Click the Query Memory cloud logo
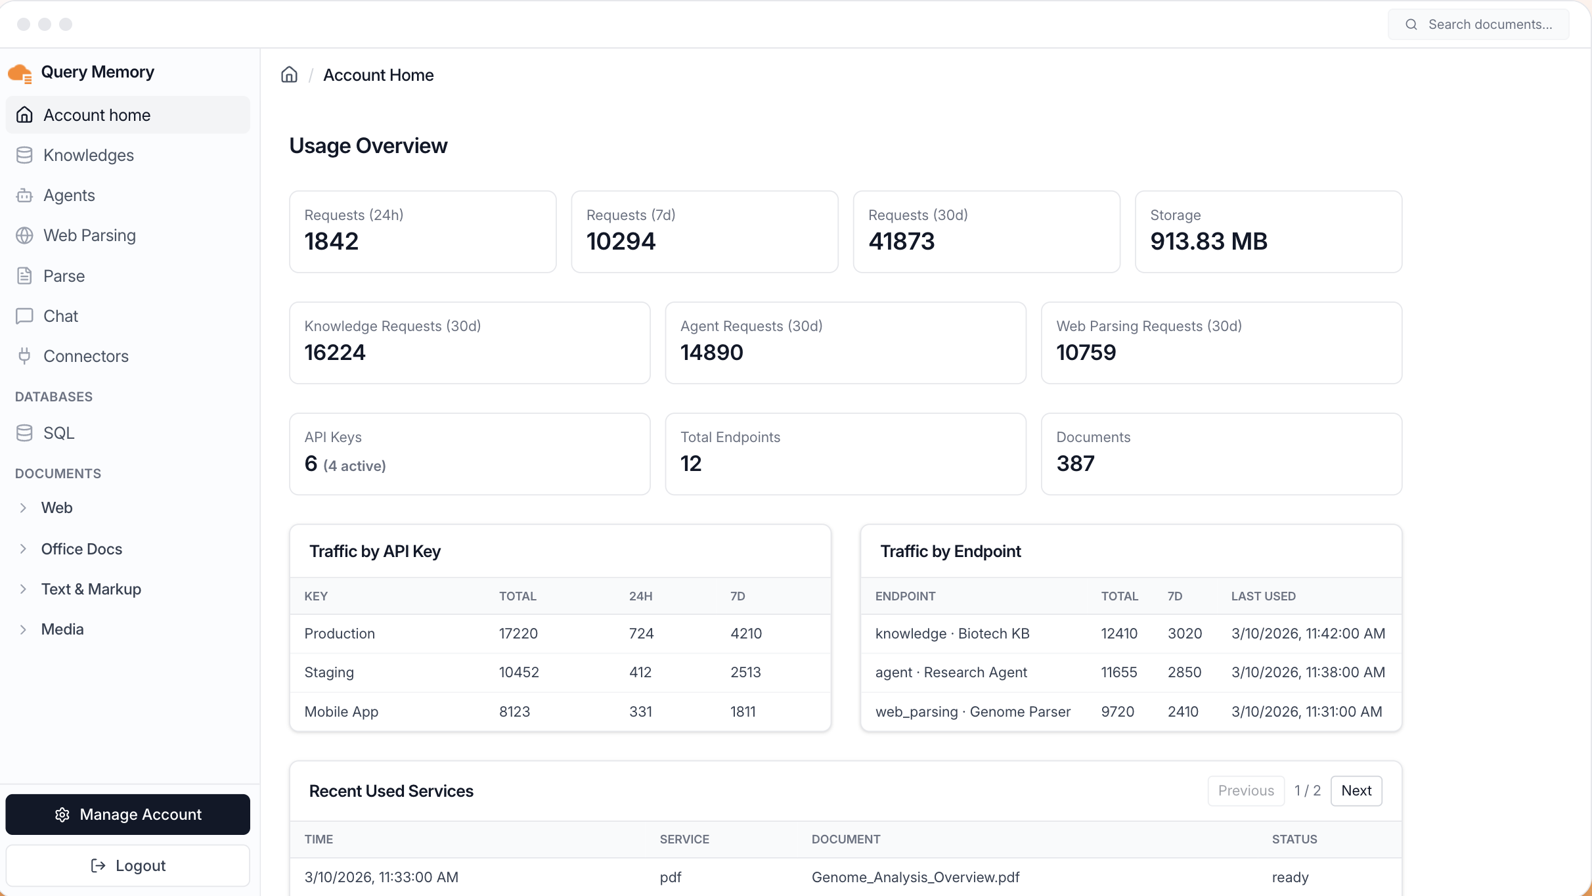The image size is (1592, 896). click(20, 73)
